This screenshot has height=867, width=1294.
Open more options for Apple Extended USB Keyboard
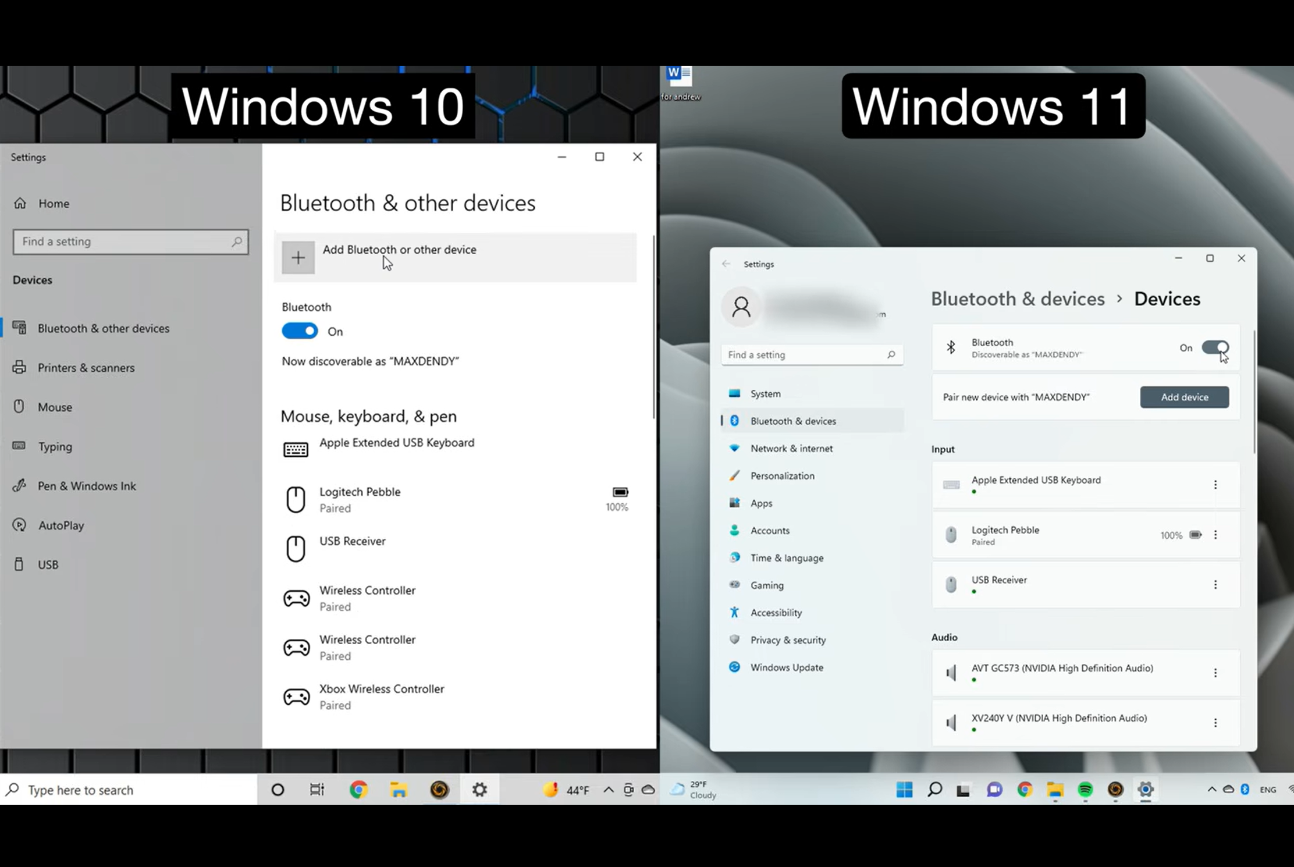click(x=1215, y=485)
